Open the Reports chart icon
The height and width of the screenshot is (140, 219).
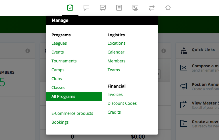click(103, 8)
